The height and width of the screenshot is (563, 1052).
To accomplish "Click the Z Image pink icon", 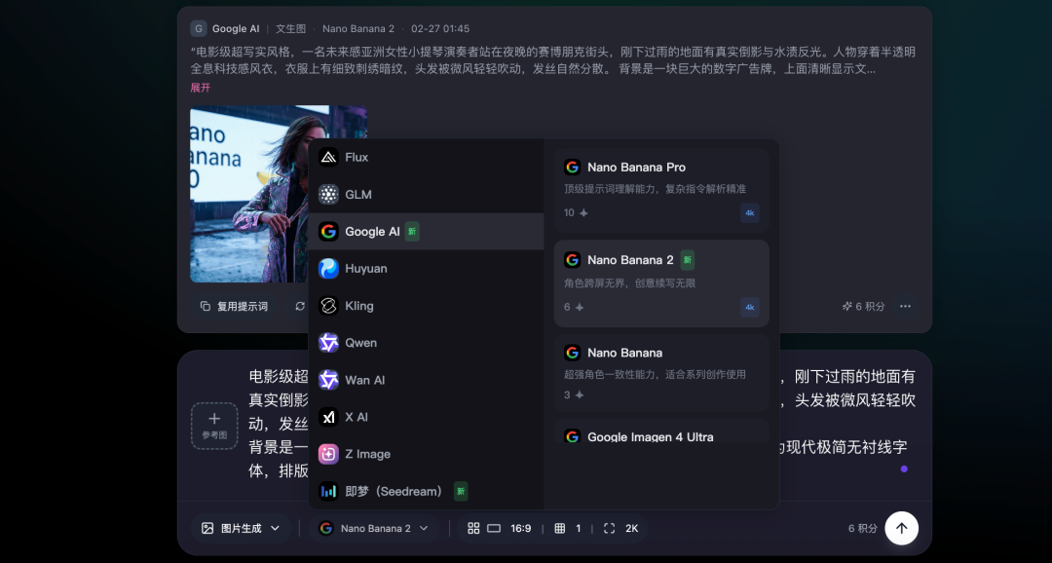I will (328, 454).
